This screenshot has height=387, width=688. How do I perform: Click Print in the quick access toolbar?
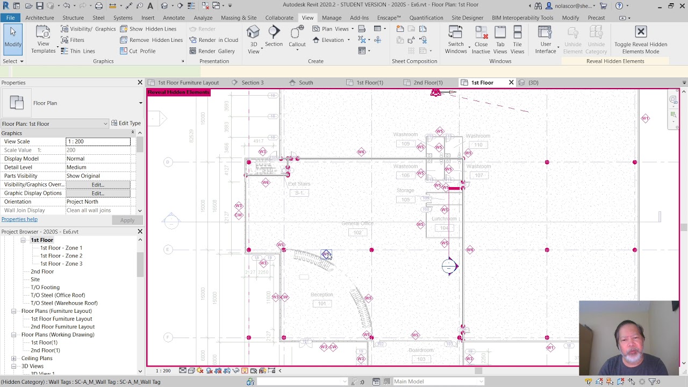coord(99,6)
